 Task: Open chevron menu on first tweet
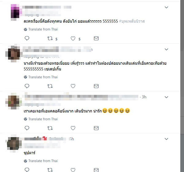[x=167, y=7]
